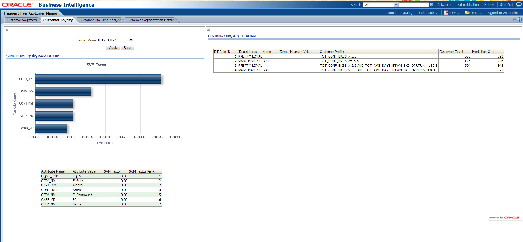
Task: Open page options list icon
Action: coord(514,19)
